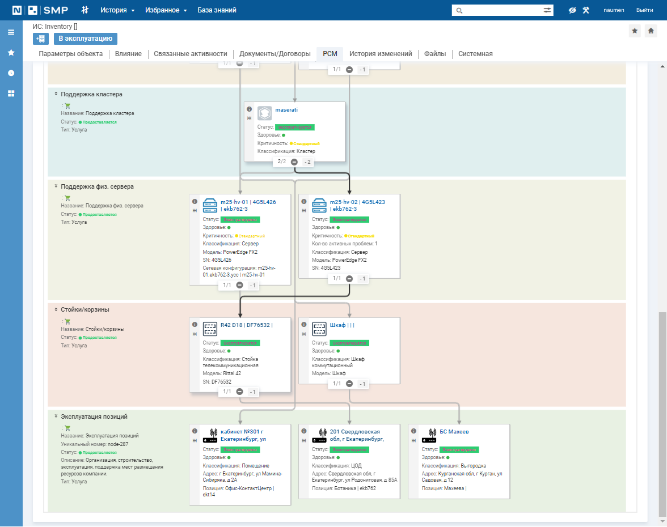
Task: Open the Избранное dropdown menu
Action: coord(166,10)
